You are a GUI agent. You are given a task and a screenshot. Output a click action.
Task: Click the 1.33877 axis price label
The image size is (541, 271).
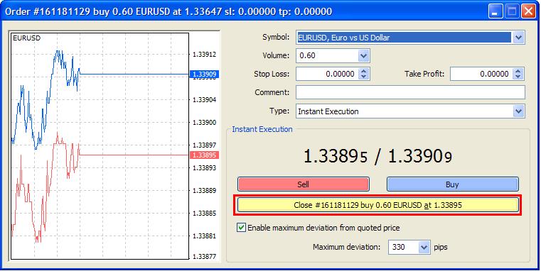coord(204,257)
